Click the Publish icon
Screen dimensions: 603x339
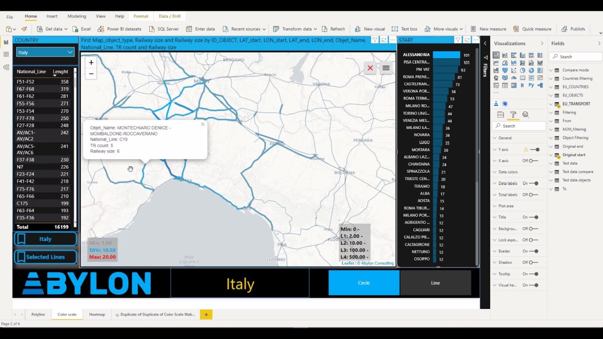[564, 29]
